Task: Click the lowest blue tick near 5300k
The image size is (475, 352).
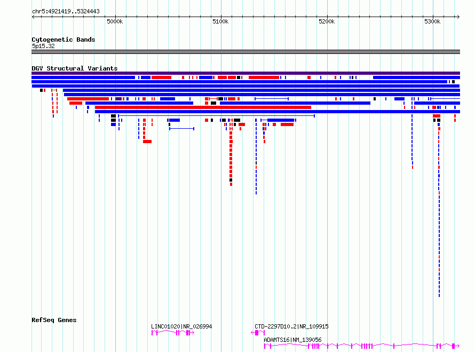Action: coord(439,295)
